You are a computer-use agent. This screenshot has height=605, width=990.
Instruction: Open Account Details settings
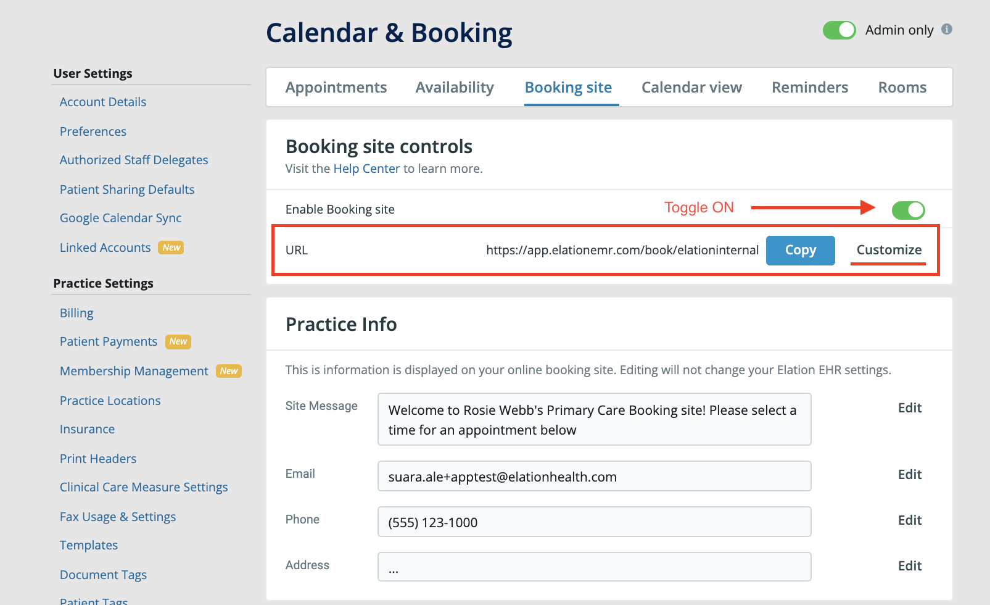click(102, 101)
